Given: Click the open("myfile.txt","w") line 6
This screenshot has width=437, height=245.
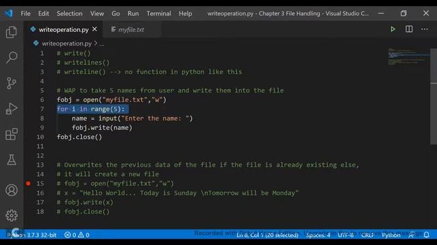Looking at the screenshot, I should click(x=111, y=100).
